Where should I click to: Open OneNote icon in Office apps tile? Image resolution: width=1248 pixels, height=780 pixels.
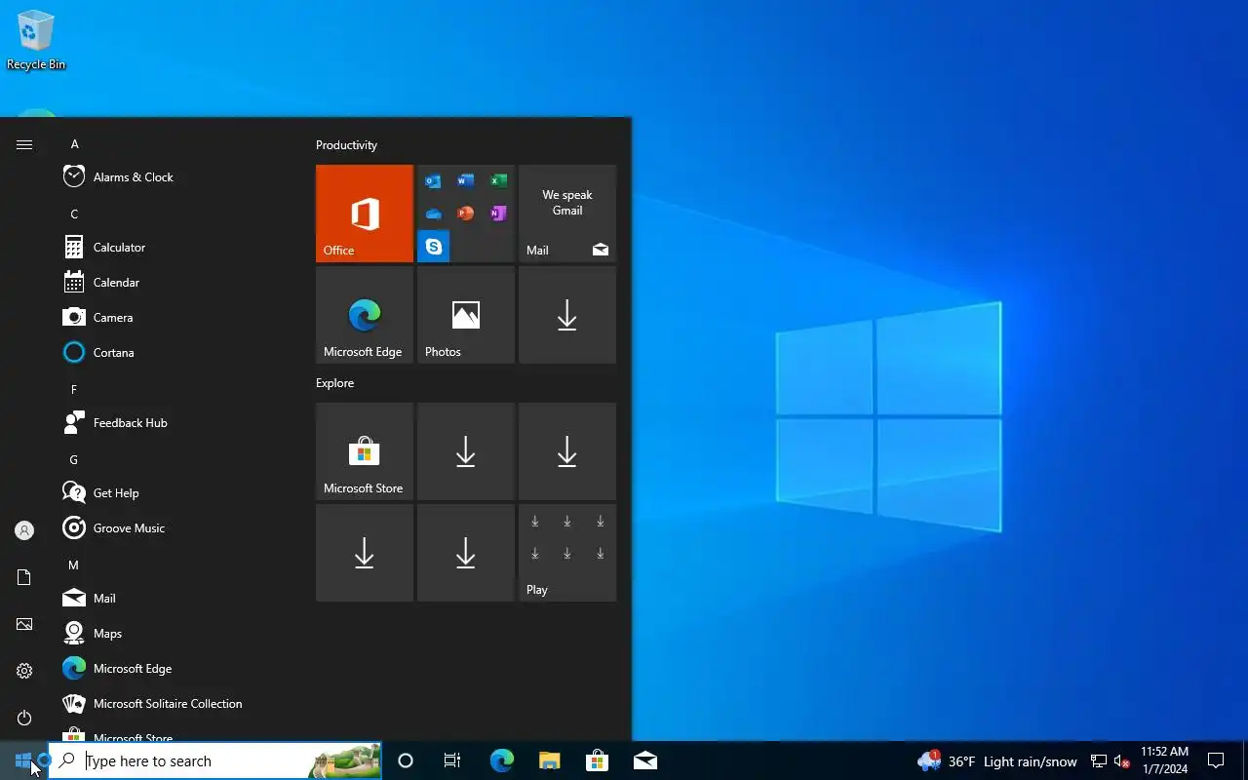[x=498, y=214]
